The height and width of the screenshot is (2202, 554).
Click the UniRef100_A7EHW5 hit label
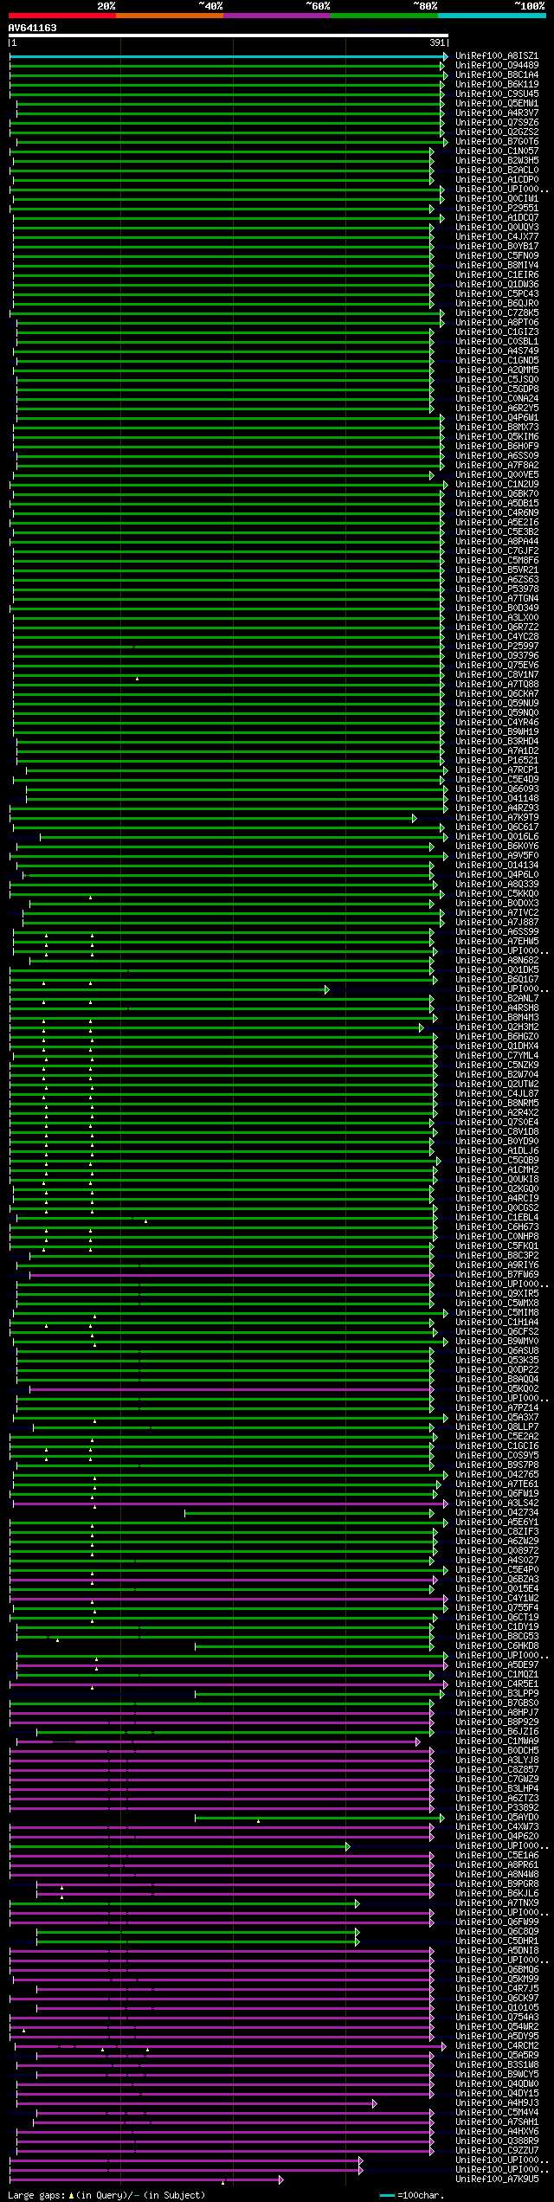pyautogui.click(x=497, y=942)
